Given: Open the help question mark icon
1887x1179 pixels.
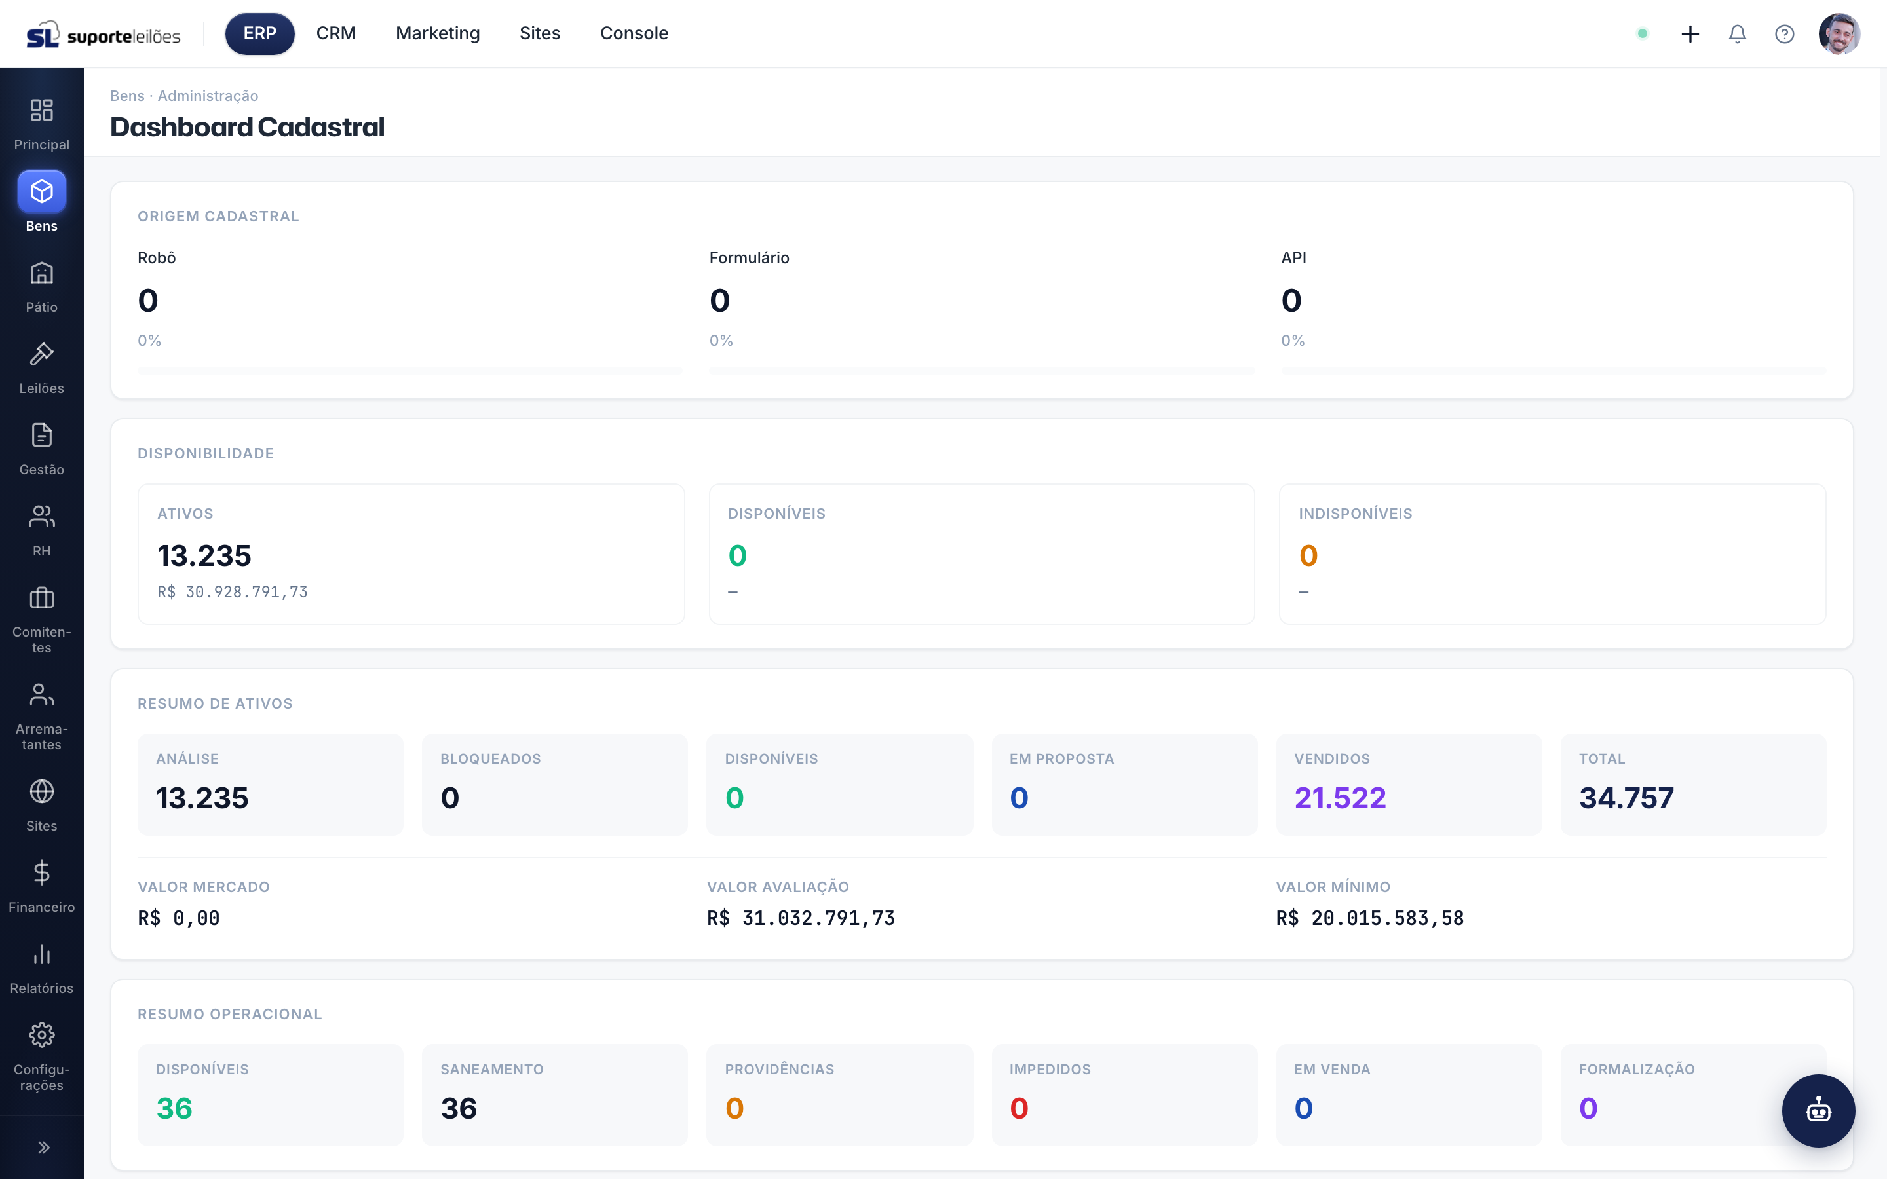Looking at the screenshot, I should (1784, 33).
